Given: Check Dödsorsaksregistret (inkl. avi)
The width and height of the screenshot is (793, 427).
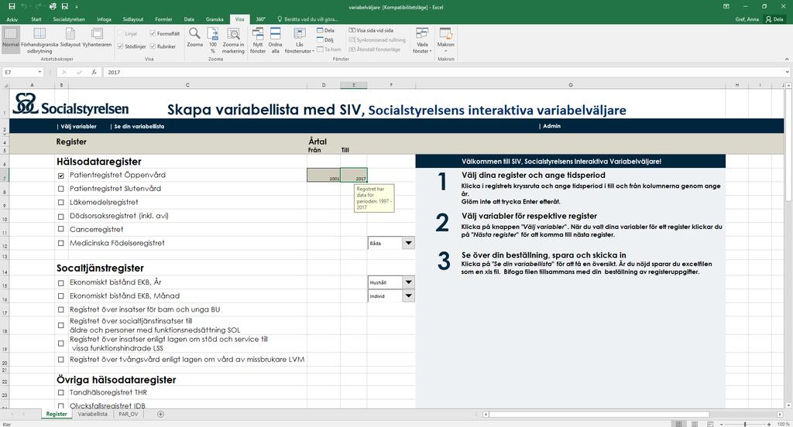Looking at the screenshot, I should 60,216.
